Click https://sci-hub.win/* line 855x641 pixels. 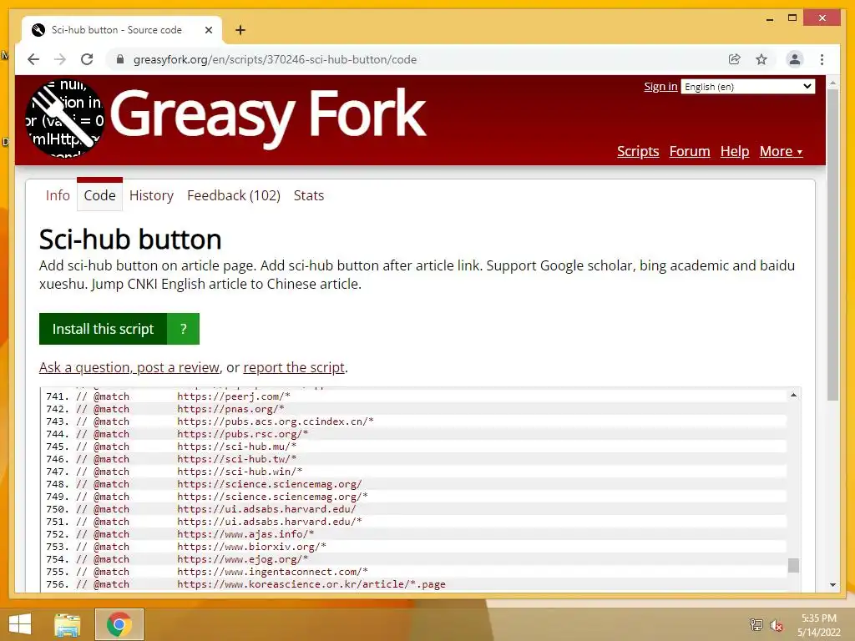(240, 472)
